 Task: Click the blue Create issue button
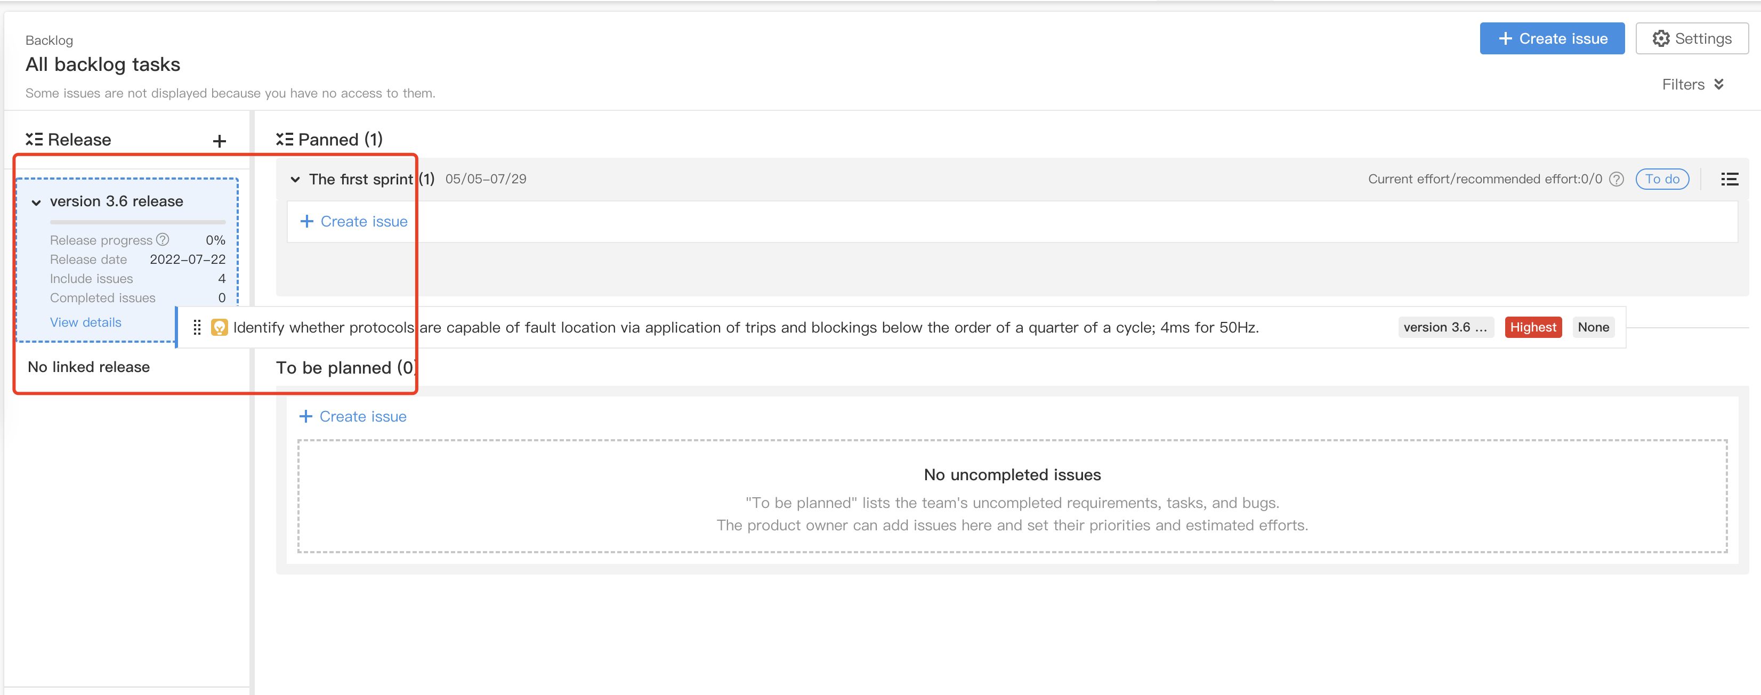pos(1552,38)
